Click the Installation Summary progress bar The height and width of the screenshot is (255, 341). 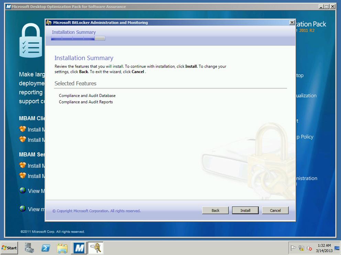tap(78, 38)
